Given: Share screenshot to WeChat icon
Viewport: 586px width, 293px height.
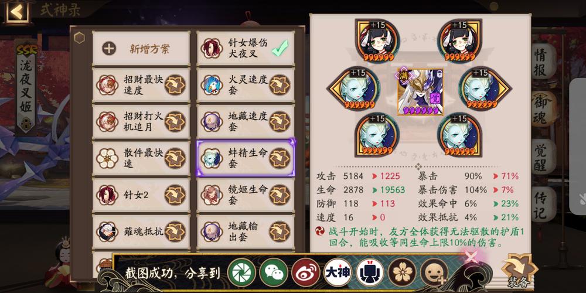Looking at the screenshot, I should (274, 272).
